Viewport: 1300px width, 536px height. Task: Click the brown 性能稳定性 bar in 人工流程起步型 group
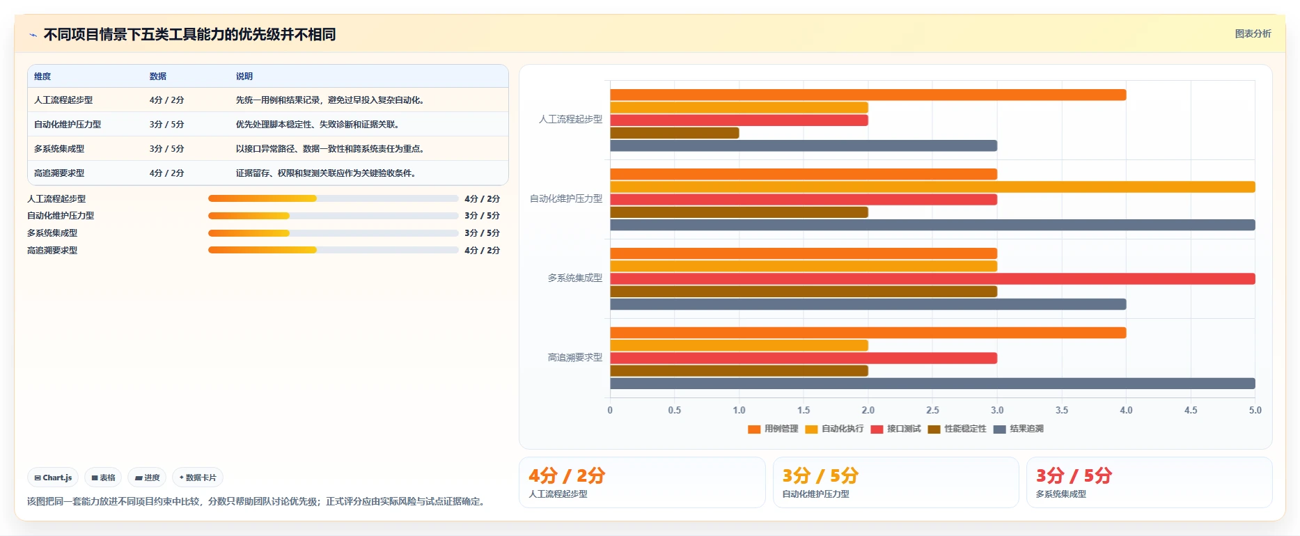(675, 133)
